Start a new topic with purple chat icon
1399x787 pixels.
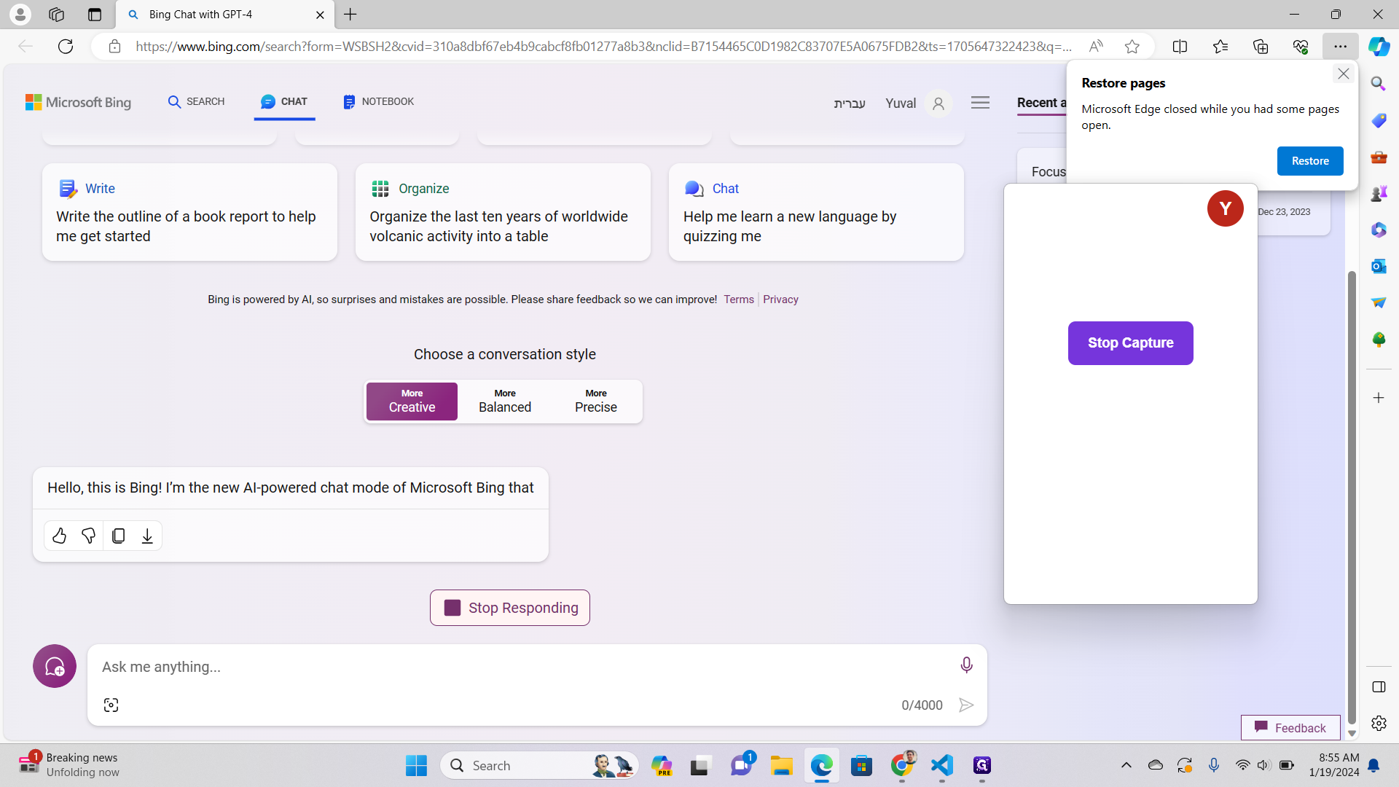click(55, 666)
